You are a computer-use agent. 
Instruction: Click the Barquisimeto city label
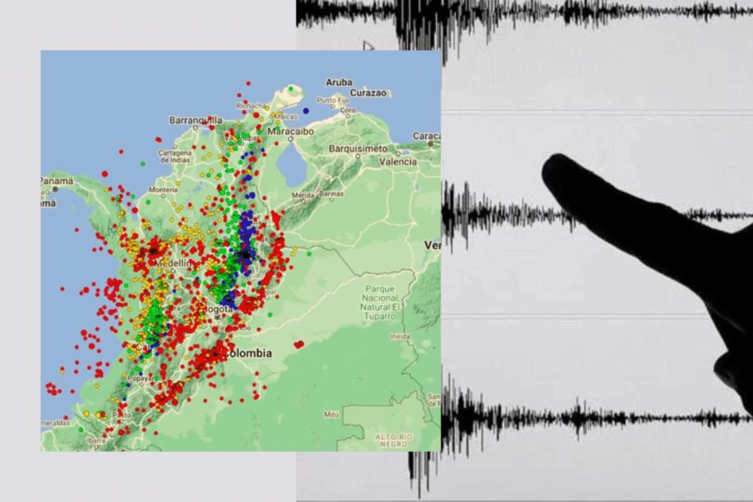(358, 148)
